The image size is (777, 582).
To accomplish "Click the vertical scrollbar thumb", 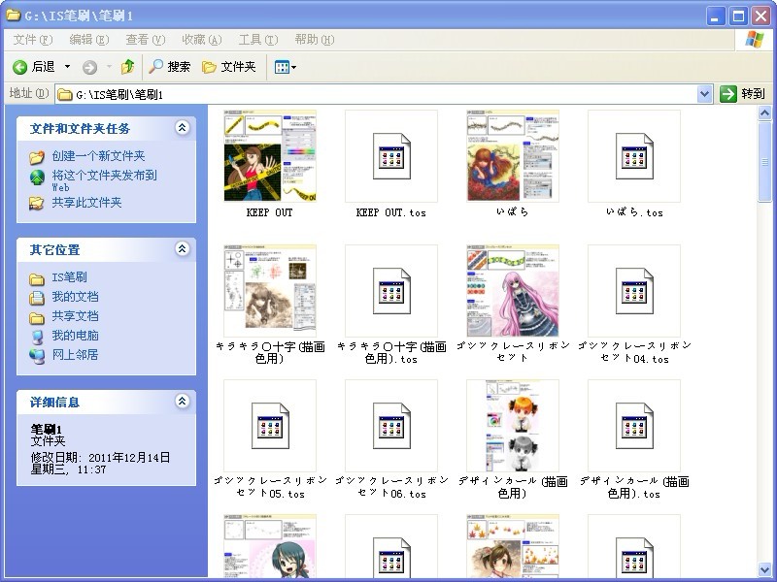I will click(764, 161).
